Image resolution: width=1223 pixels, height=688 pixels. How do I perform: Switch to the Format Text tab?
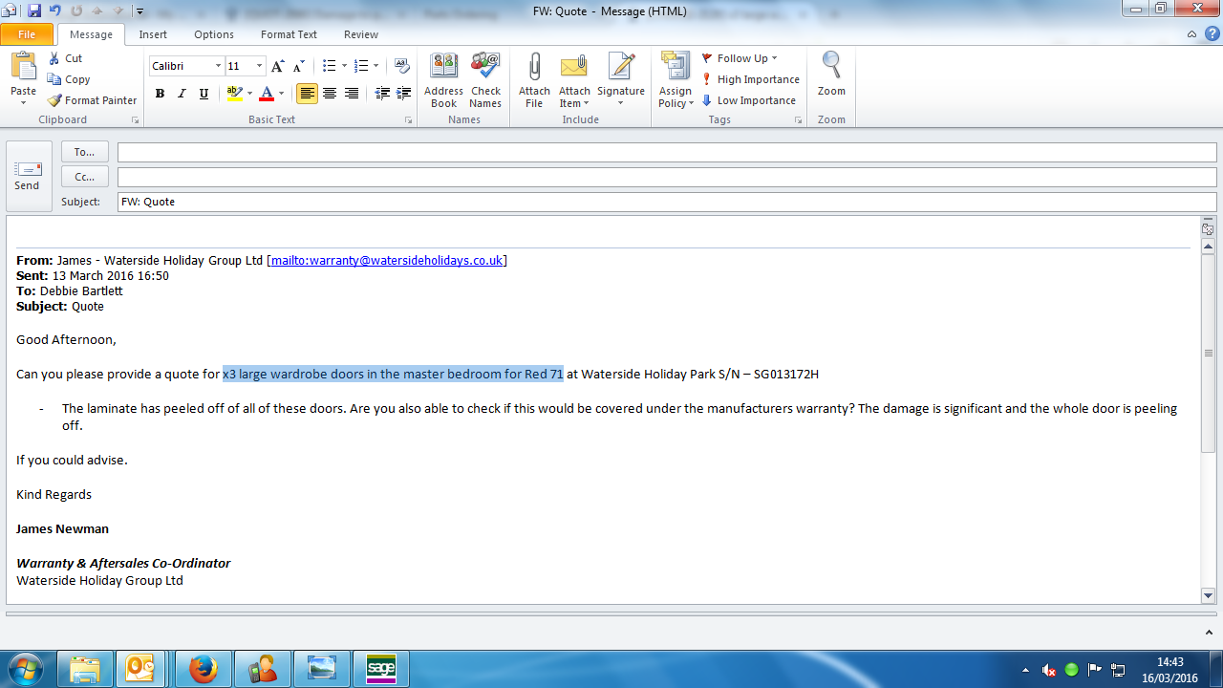[x=289, y=34]
